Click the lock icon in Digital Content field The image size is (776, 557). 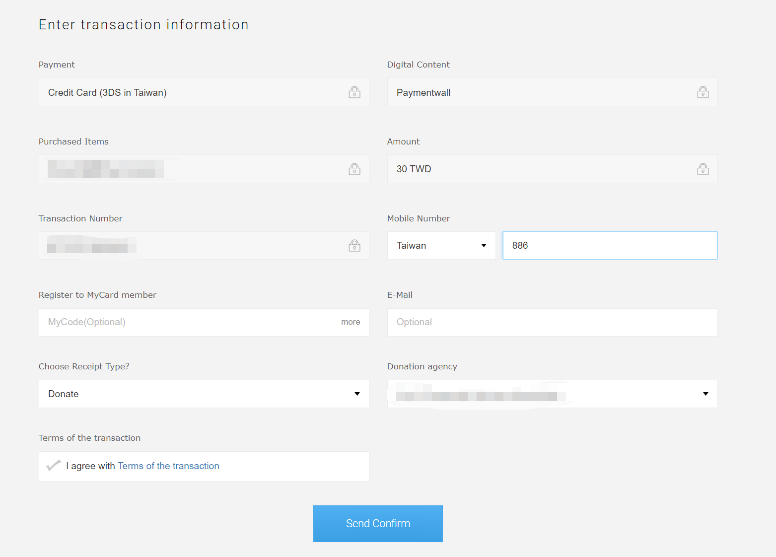click(x=703, y=92)
